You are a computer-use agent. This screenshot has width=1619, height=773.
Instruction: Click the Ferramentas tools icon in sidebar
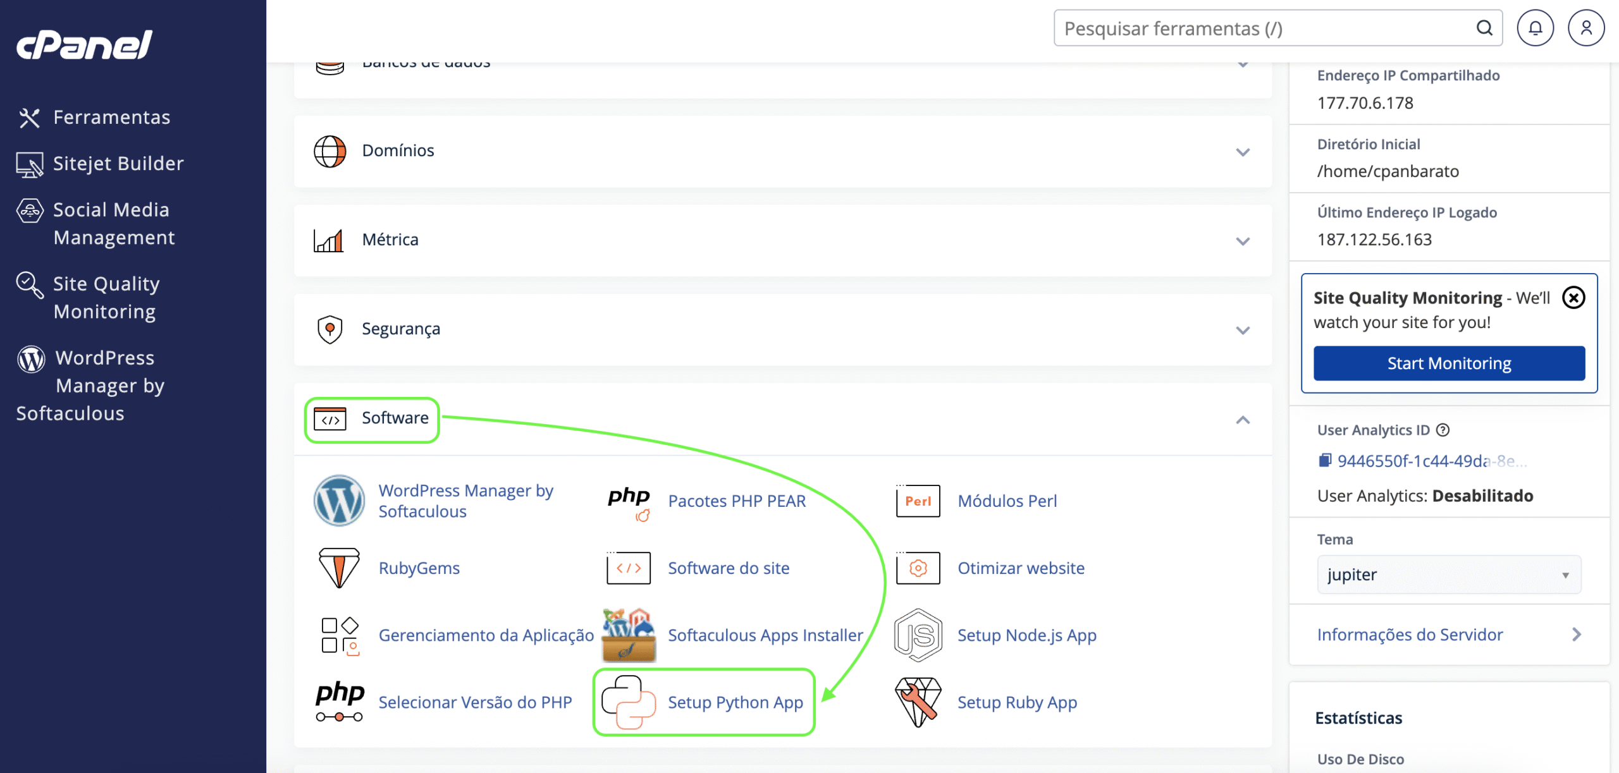(x=29, y=118)
